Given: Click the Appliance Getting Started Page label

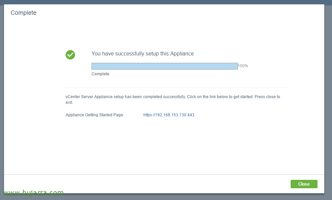Looking at the screenshot, I should [x=94, y=115].
